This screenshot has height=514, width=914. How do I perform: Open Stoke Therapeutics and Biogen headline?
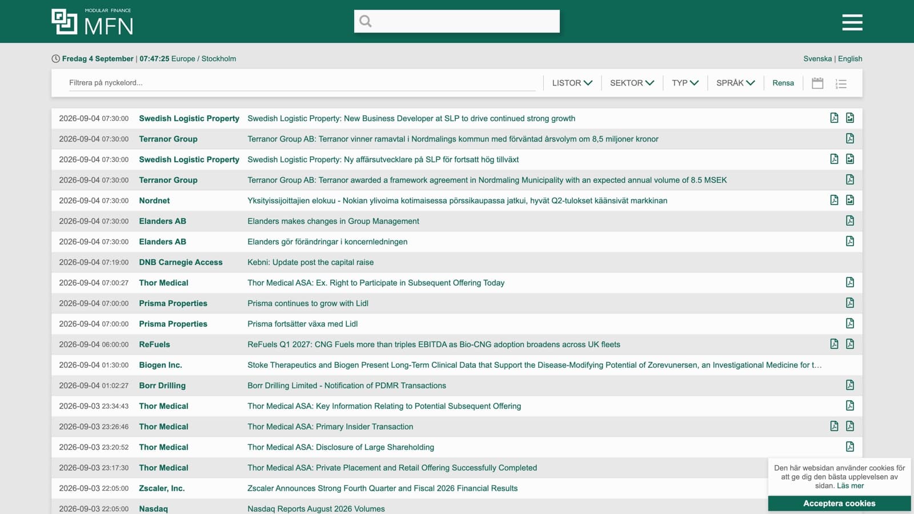(x=535, y=365)
